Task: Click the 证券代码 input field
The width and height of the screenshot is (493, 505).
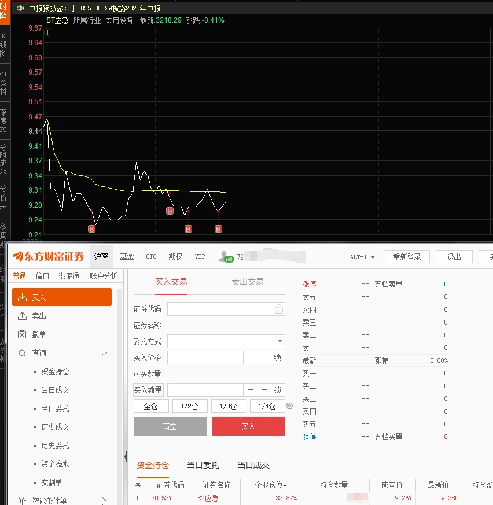Action: [x=226, y=309]
